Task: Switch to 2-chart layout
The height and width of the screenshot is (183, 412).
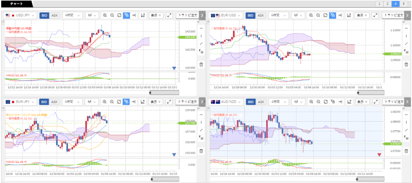Action: [x=387, y=4]
